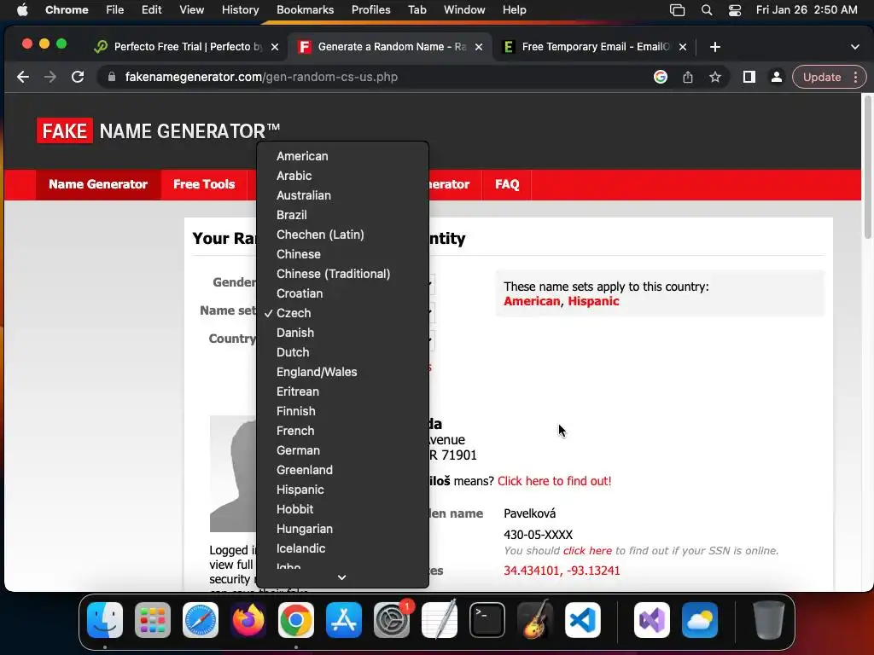Click the Update button in Chrome toolbar
The height and width of the screenshot is (655, 874).
click(x=822, y=77)
